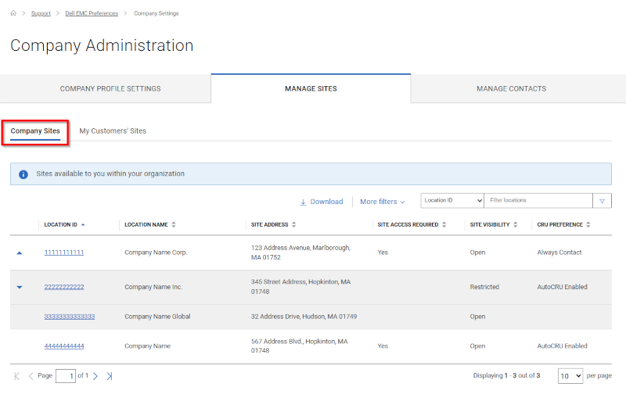The height and width of the screenshot is (394, 626).
Task: Open the Location ID filter type dropdown
Action: [452, 201]
